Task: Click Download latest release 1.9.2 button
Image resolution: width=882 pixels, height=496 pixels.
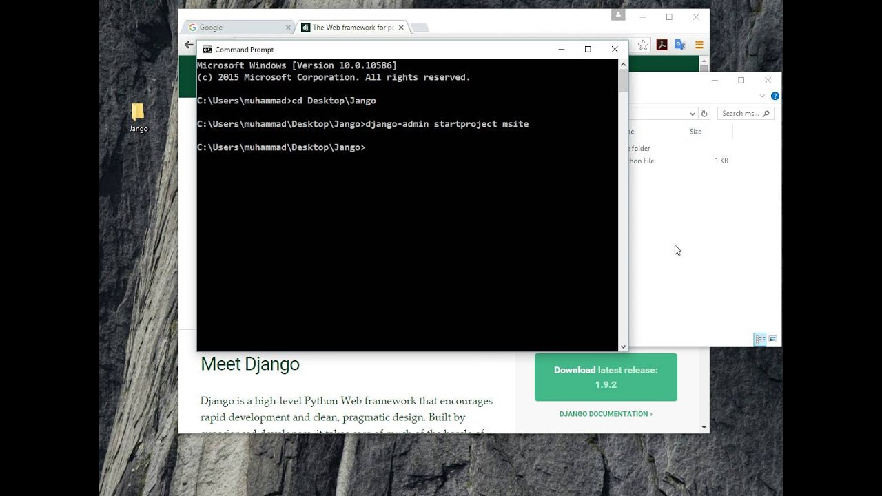Action: (x=606, y=377)
